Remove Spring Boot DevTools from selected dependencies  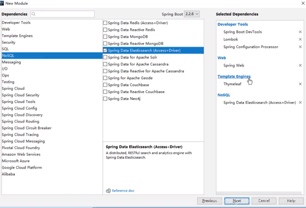[x=300, y=32]
